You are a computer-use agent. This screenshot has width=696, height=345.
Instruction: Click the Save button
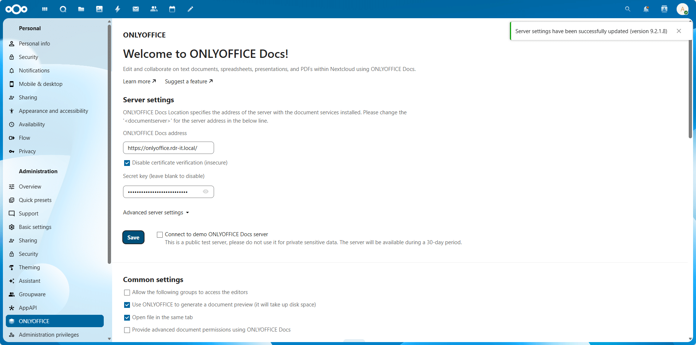coord(133,237)
